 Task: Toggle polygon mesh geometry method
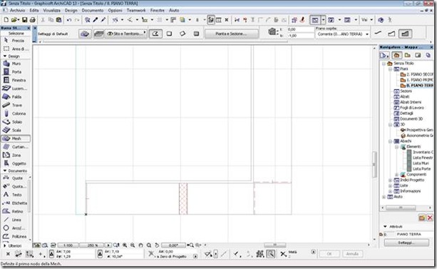(155, 34)
